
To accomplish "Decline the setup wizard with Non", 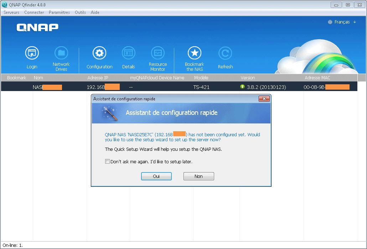I will pos(199,176).
